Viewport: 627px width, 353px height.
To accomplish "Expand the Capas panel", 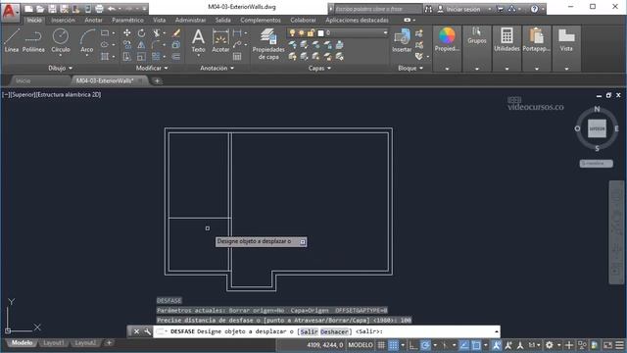I will click(319, 68).
